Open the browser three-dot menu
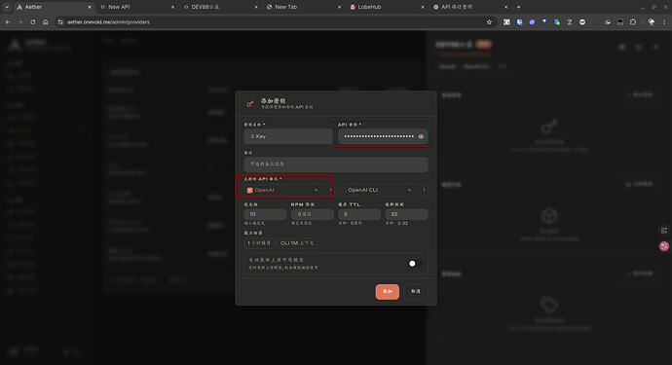This screenshot has width=672, height=365. point(664,21)
